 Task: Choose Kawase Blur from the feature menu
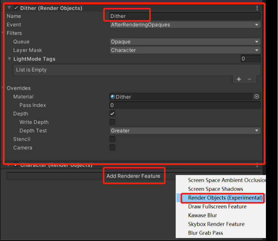pyautogui.click(x=202, y=215)
